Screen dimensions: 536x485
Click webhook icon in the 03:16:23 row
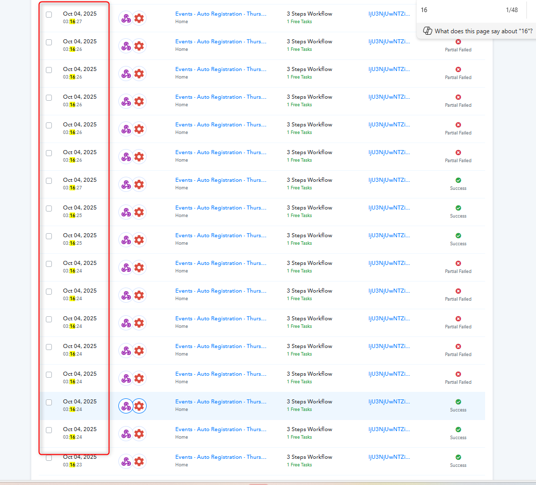click(x=126, y=461)
